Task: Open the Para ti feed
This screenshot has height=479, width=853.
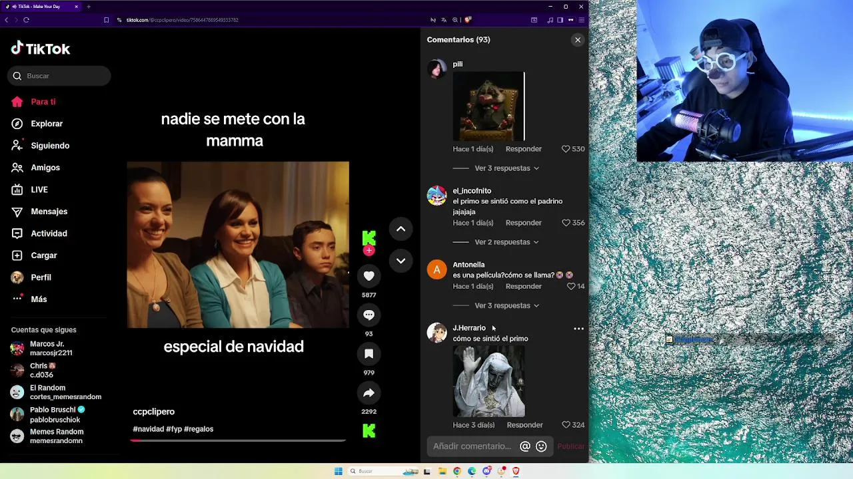Action: [x=43, y=102]
